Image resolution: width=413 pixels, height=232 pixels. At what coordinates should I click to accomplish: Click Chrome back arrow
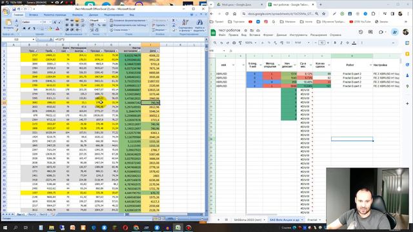pyautogui.click(x=212, y=14)
